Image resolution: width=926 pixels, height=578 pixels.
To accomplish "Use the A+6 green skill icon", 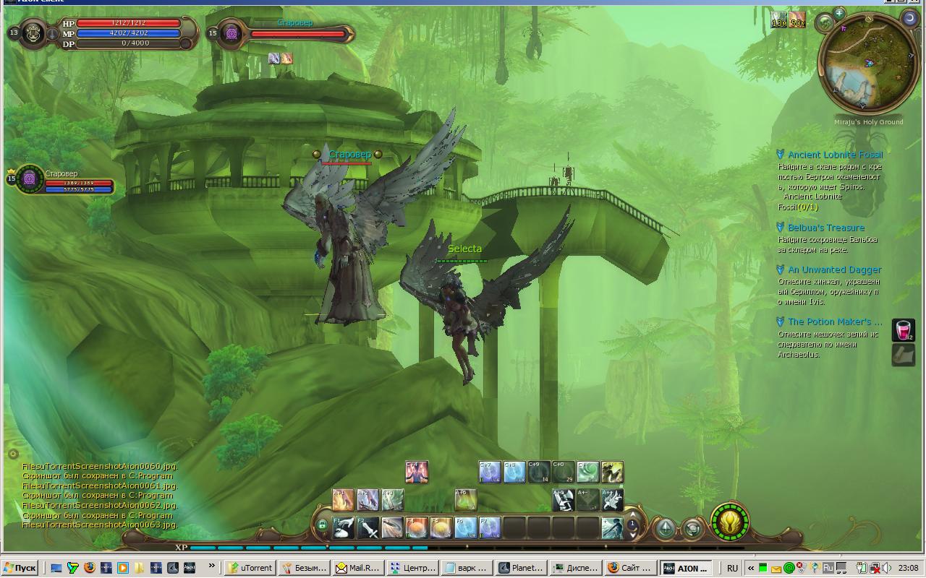I will [x=466, y=500].
